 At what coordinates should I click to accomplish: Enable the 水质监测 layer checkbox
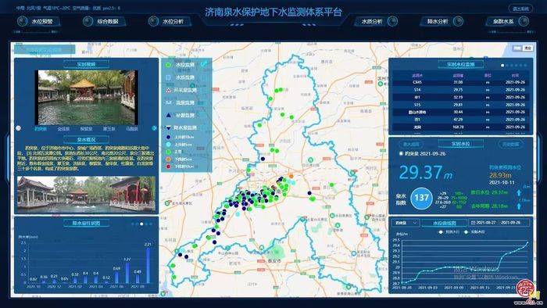pos(204,77)
